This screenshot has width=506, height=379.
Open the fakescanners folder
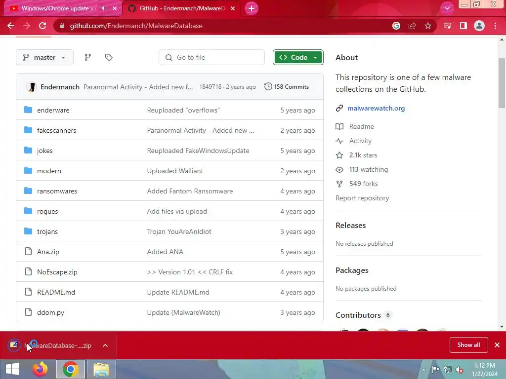click(x=57, y=130)
